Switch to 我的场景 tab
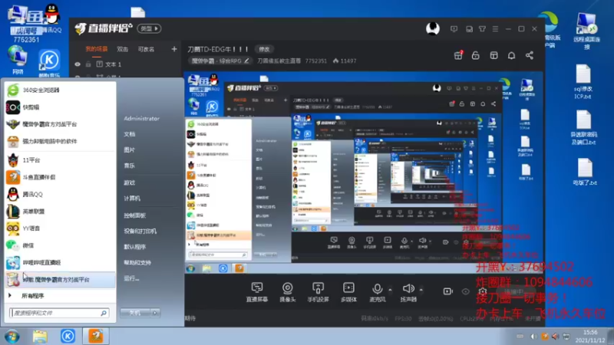The width and height of the screenshot is (614, 345). coord(97,49)
